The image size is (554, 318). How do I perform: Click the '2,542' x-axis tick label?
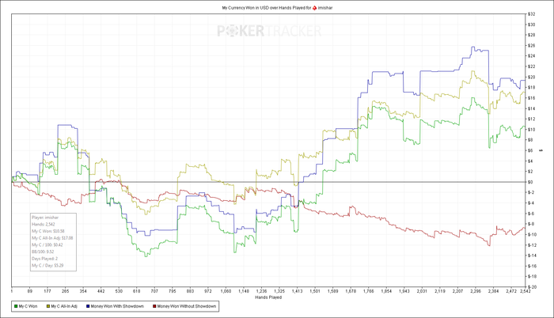pyautogui.click(x=525, y=291)
